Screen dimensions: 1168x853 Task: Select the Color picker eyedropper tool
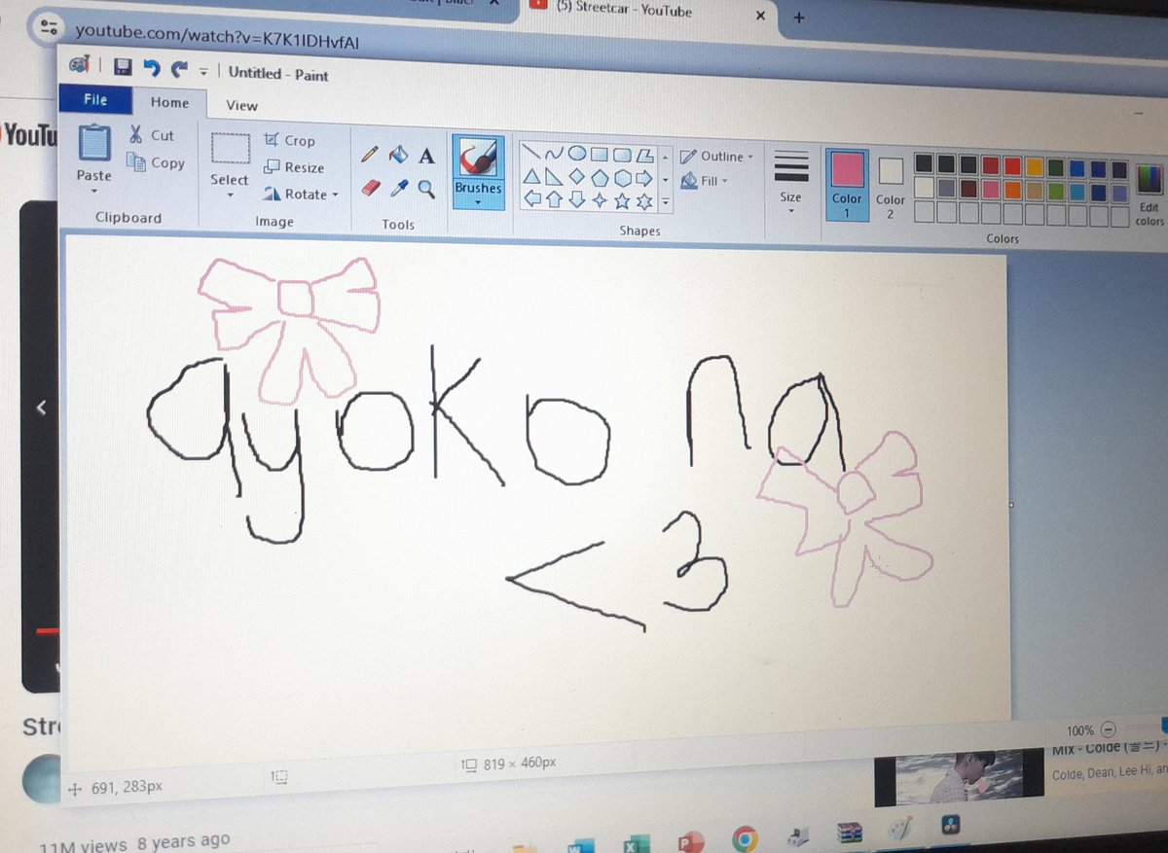[x=398, y=187]
